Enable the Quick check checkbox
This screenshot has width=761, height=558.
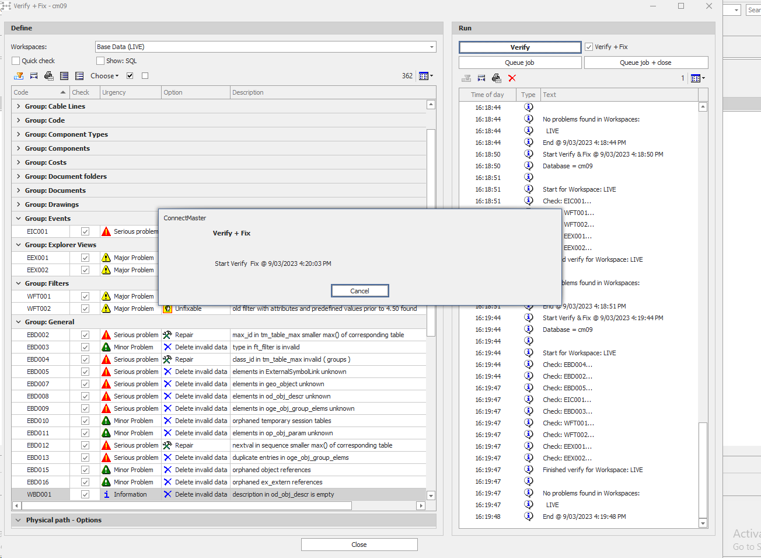tap(16, 61)
